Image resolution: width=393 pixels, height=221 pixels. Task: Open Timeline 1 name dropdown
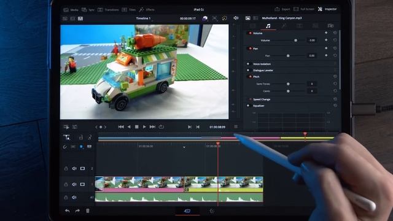click(x=144, y=18)
